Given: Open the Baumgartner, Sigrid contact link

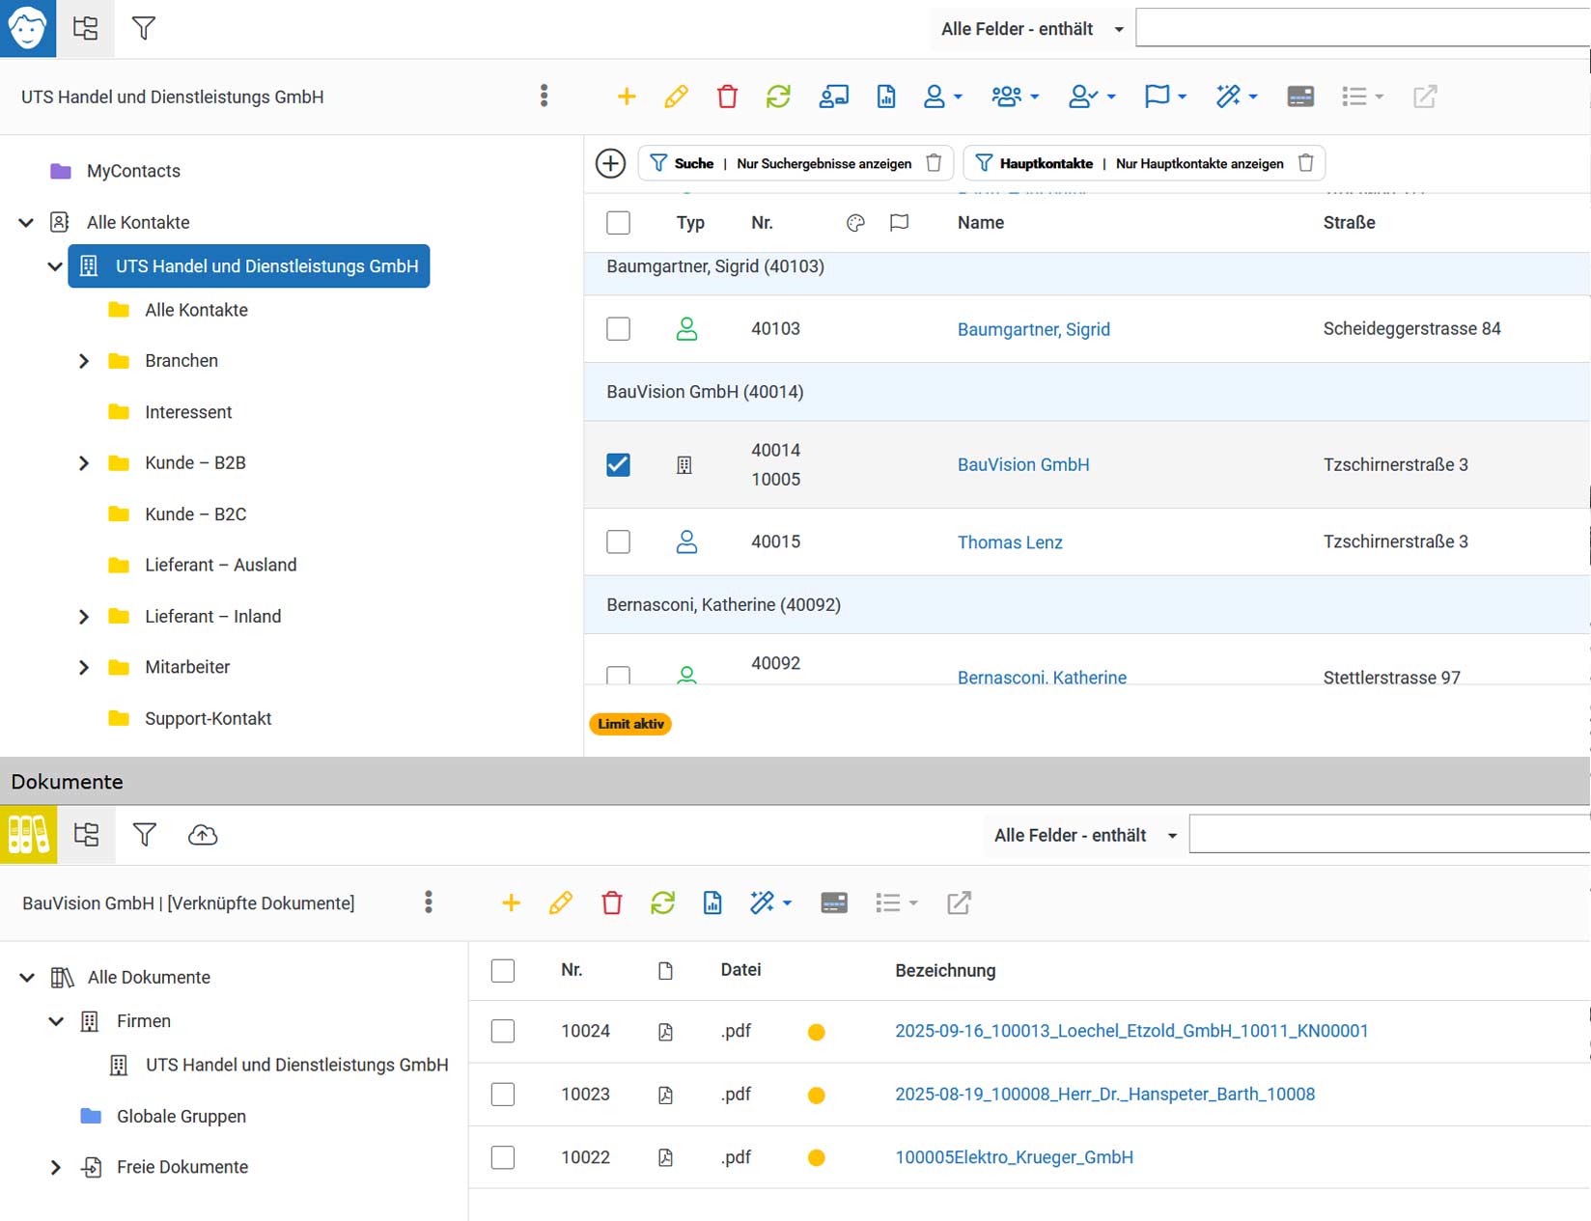Looking at the screenshot, I should click(x=1034, y=329).
